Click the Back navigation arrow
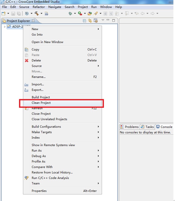Image resolution: width=175 pixels, height=201 pixels. (x=142, y=13)
